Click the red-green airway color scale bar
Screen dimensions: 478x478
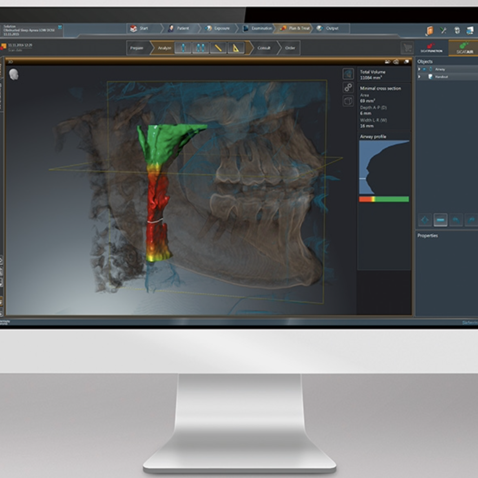pyautogui.click(x=384, y=199)
